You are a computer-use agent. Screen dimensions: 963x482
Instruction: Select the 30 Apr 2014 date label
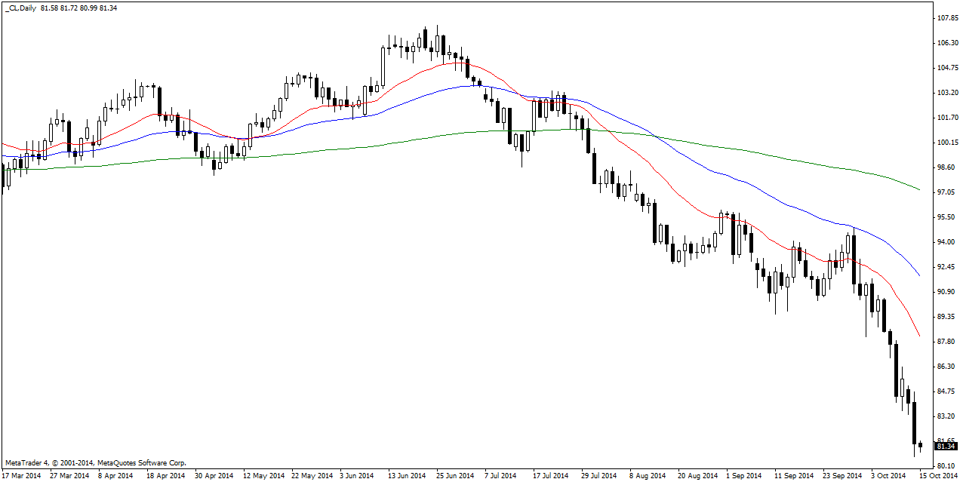214,476
